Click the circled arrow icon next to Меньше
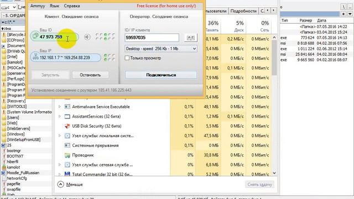The width and height of the screenshot is (354, 199). pyautogui.click(x=60, y=184)
